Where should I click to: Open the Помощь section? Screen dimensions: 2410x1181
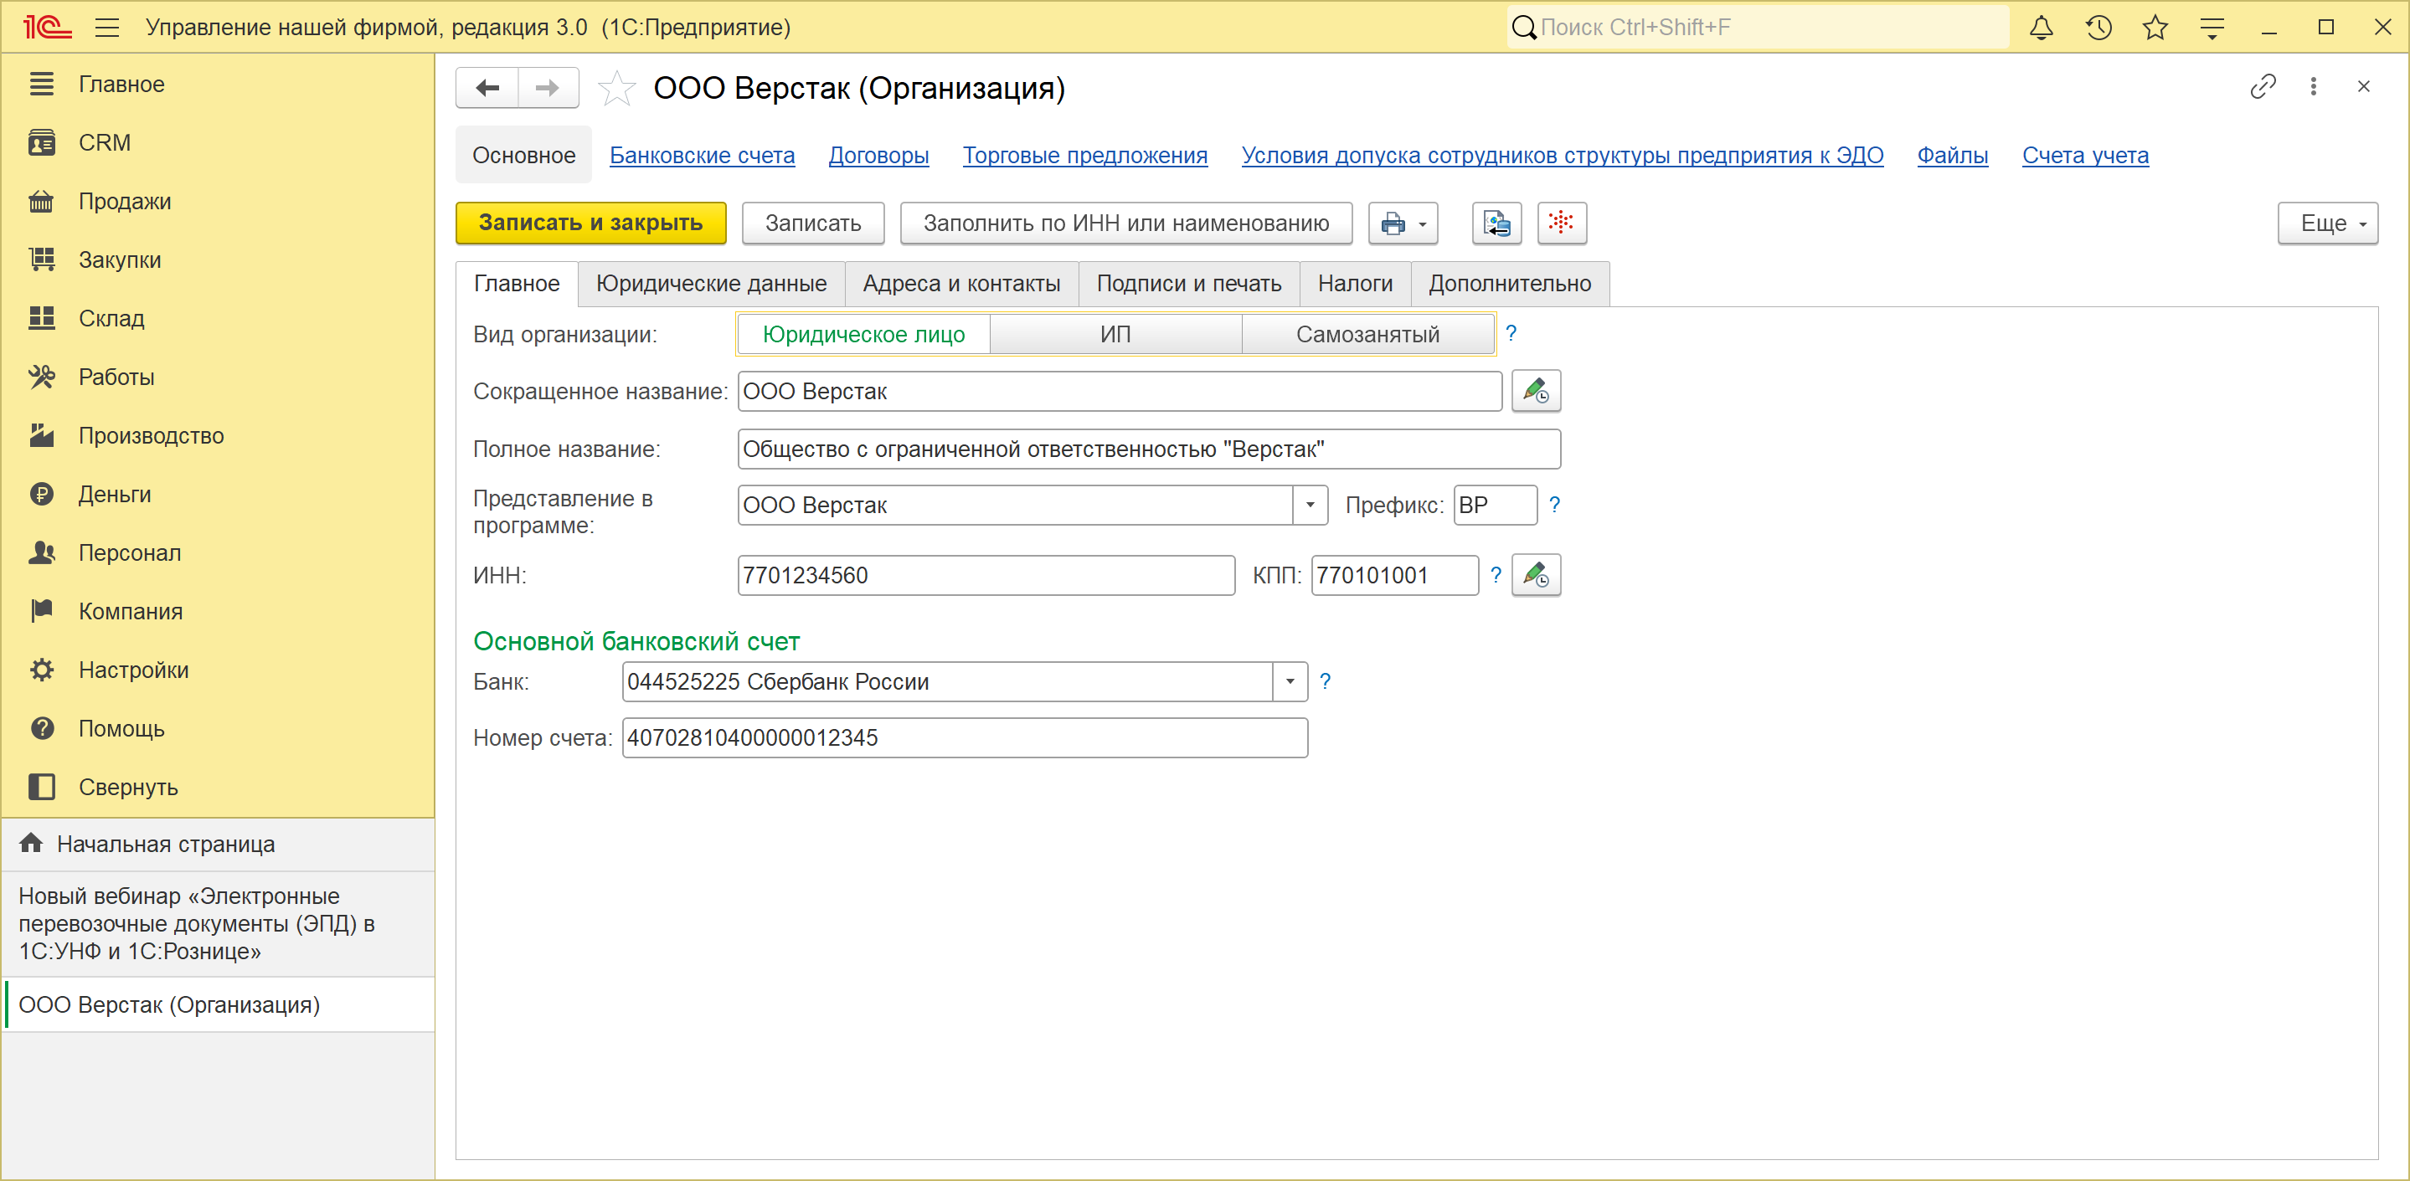point(219,728)
